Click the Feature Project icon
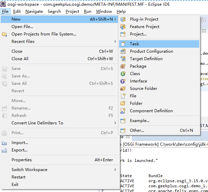Screen dimensions: 208x192 [x=123, y=27]
